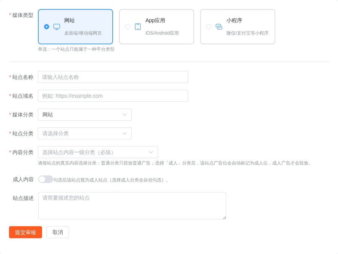Toggle the 成人内容 switch

tap(46, 179)
